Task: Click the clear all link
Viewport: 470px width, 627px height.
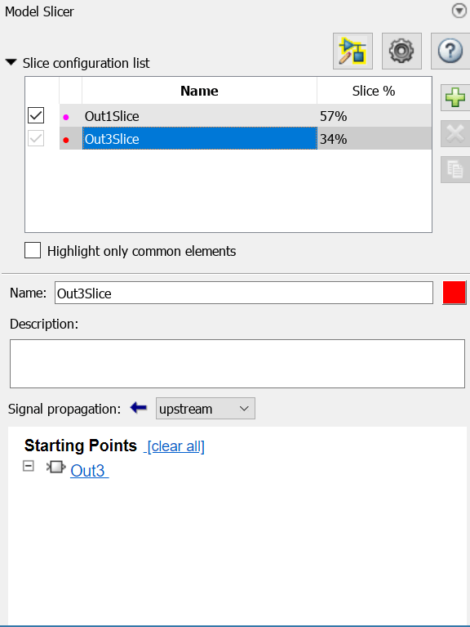Action: click(x=175, y=446)
